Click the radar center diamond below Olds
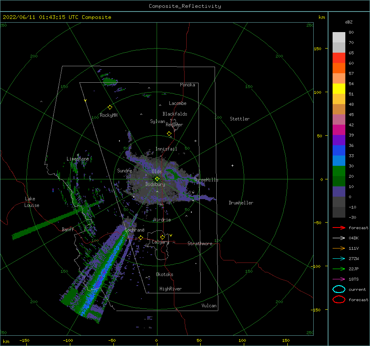The height and width of the screenshot is (346, 370). [x=157, y=179]
